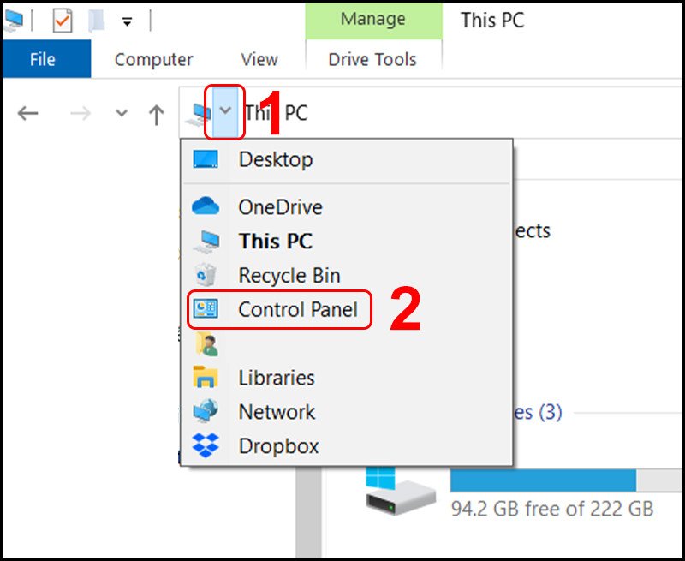Switch to Drive Tools under Manage
Image resolution: width=685 pixels, height=561 pixels.
pos(372,59)
